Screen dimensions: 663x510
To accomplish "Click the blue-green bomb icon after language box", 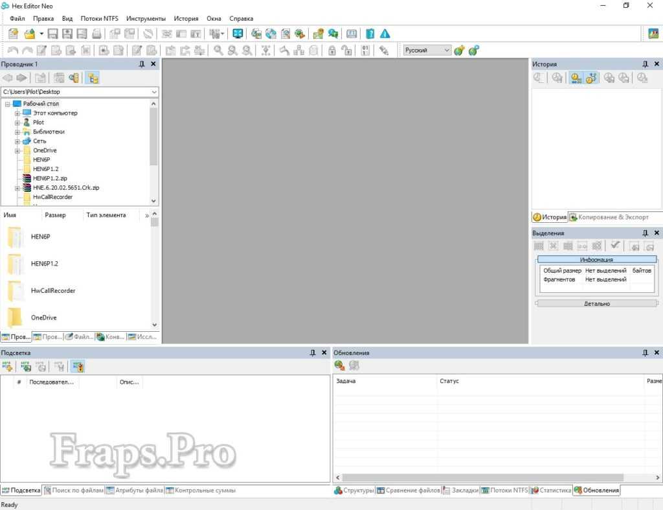I will pyautogui.click(x=473, y=51).
